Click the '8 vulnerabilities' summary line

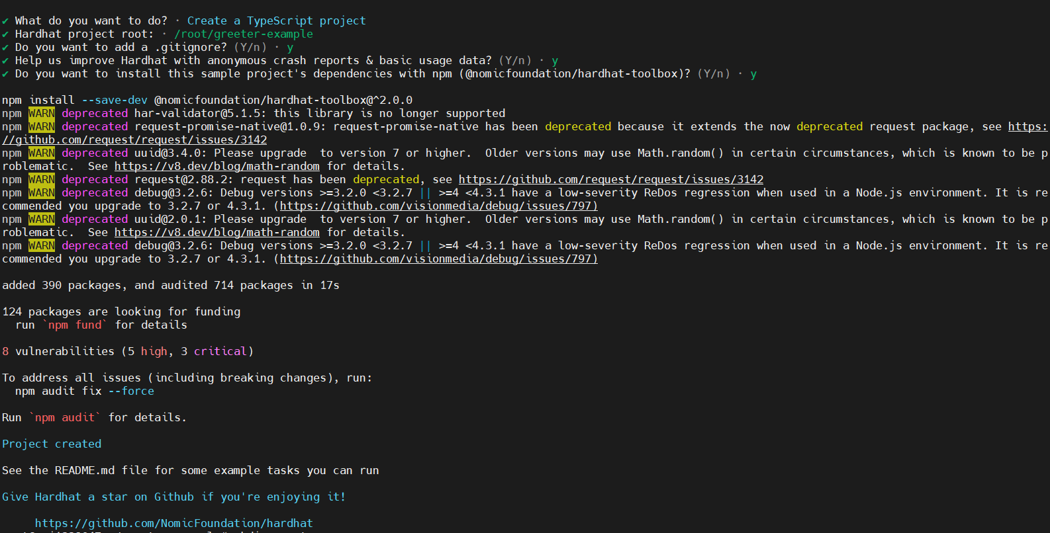pos(128,351)
